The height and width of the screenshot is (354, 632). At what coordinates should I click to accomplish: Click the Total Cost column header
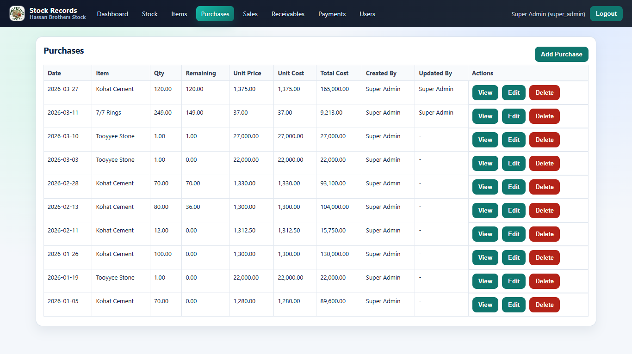pos(339,73)
